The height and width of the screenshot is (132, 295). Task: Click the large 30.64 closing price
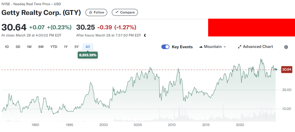point(14,28)
